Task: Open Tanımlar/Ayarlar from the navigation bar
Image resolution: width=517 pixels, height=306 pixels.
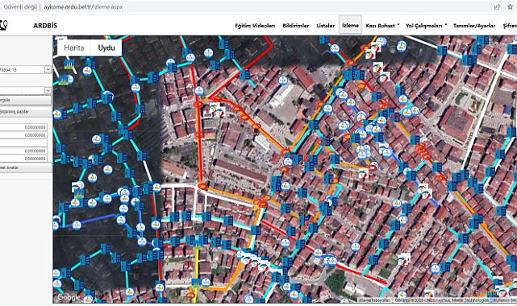Action: coord(474,25)
